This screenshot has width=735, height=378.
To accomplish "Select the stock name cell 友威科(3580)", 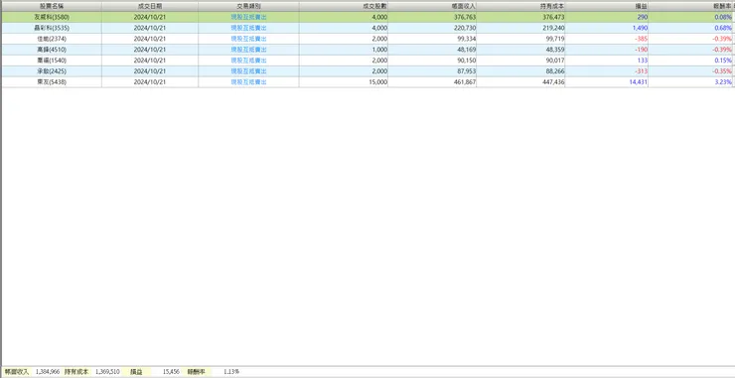I will coord(52,17).
